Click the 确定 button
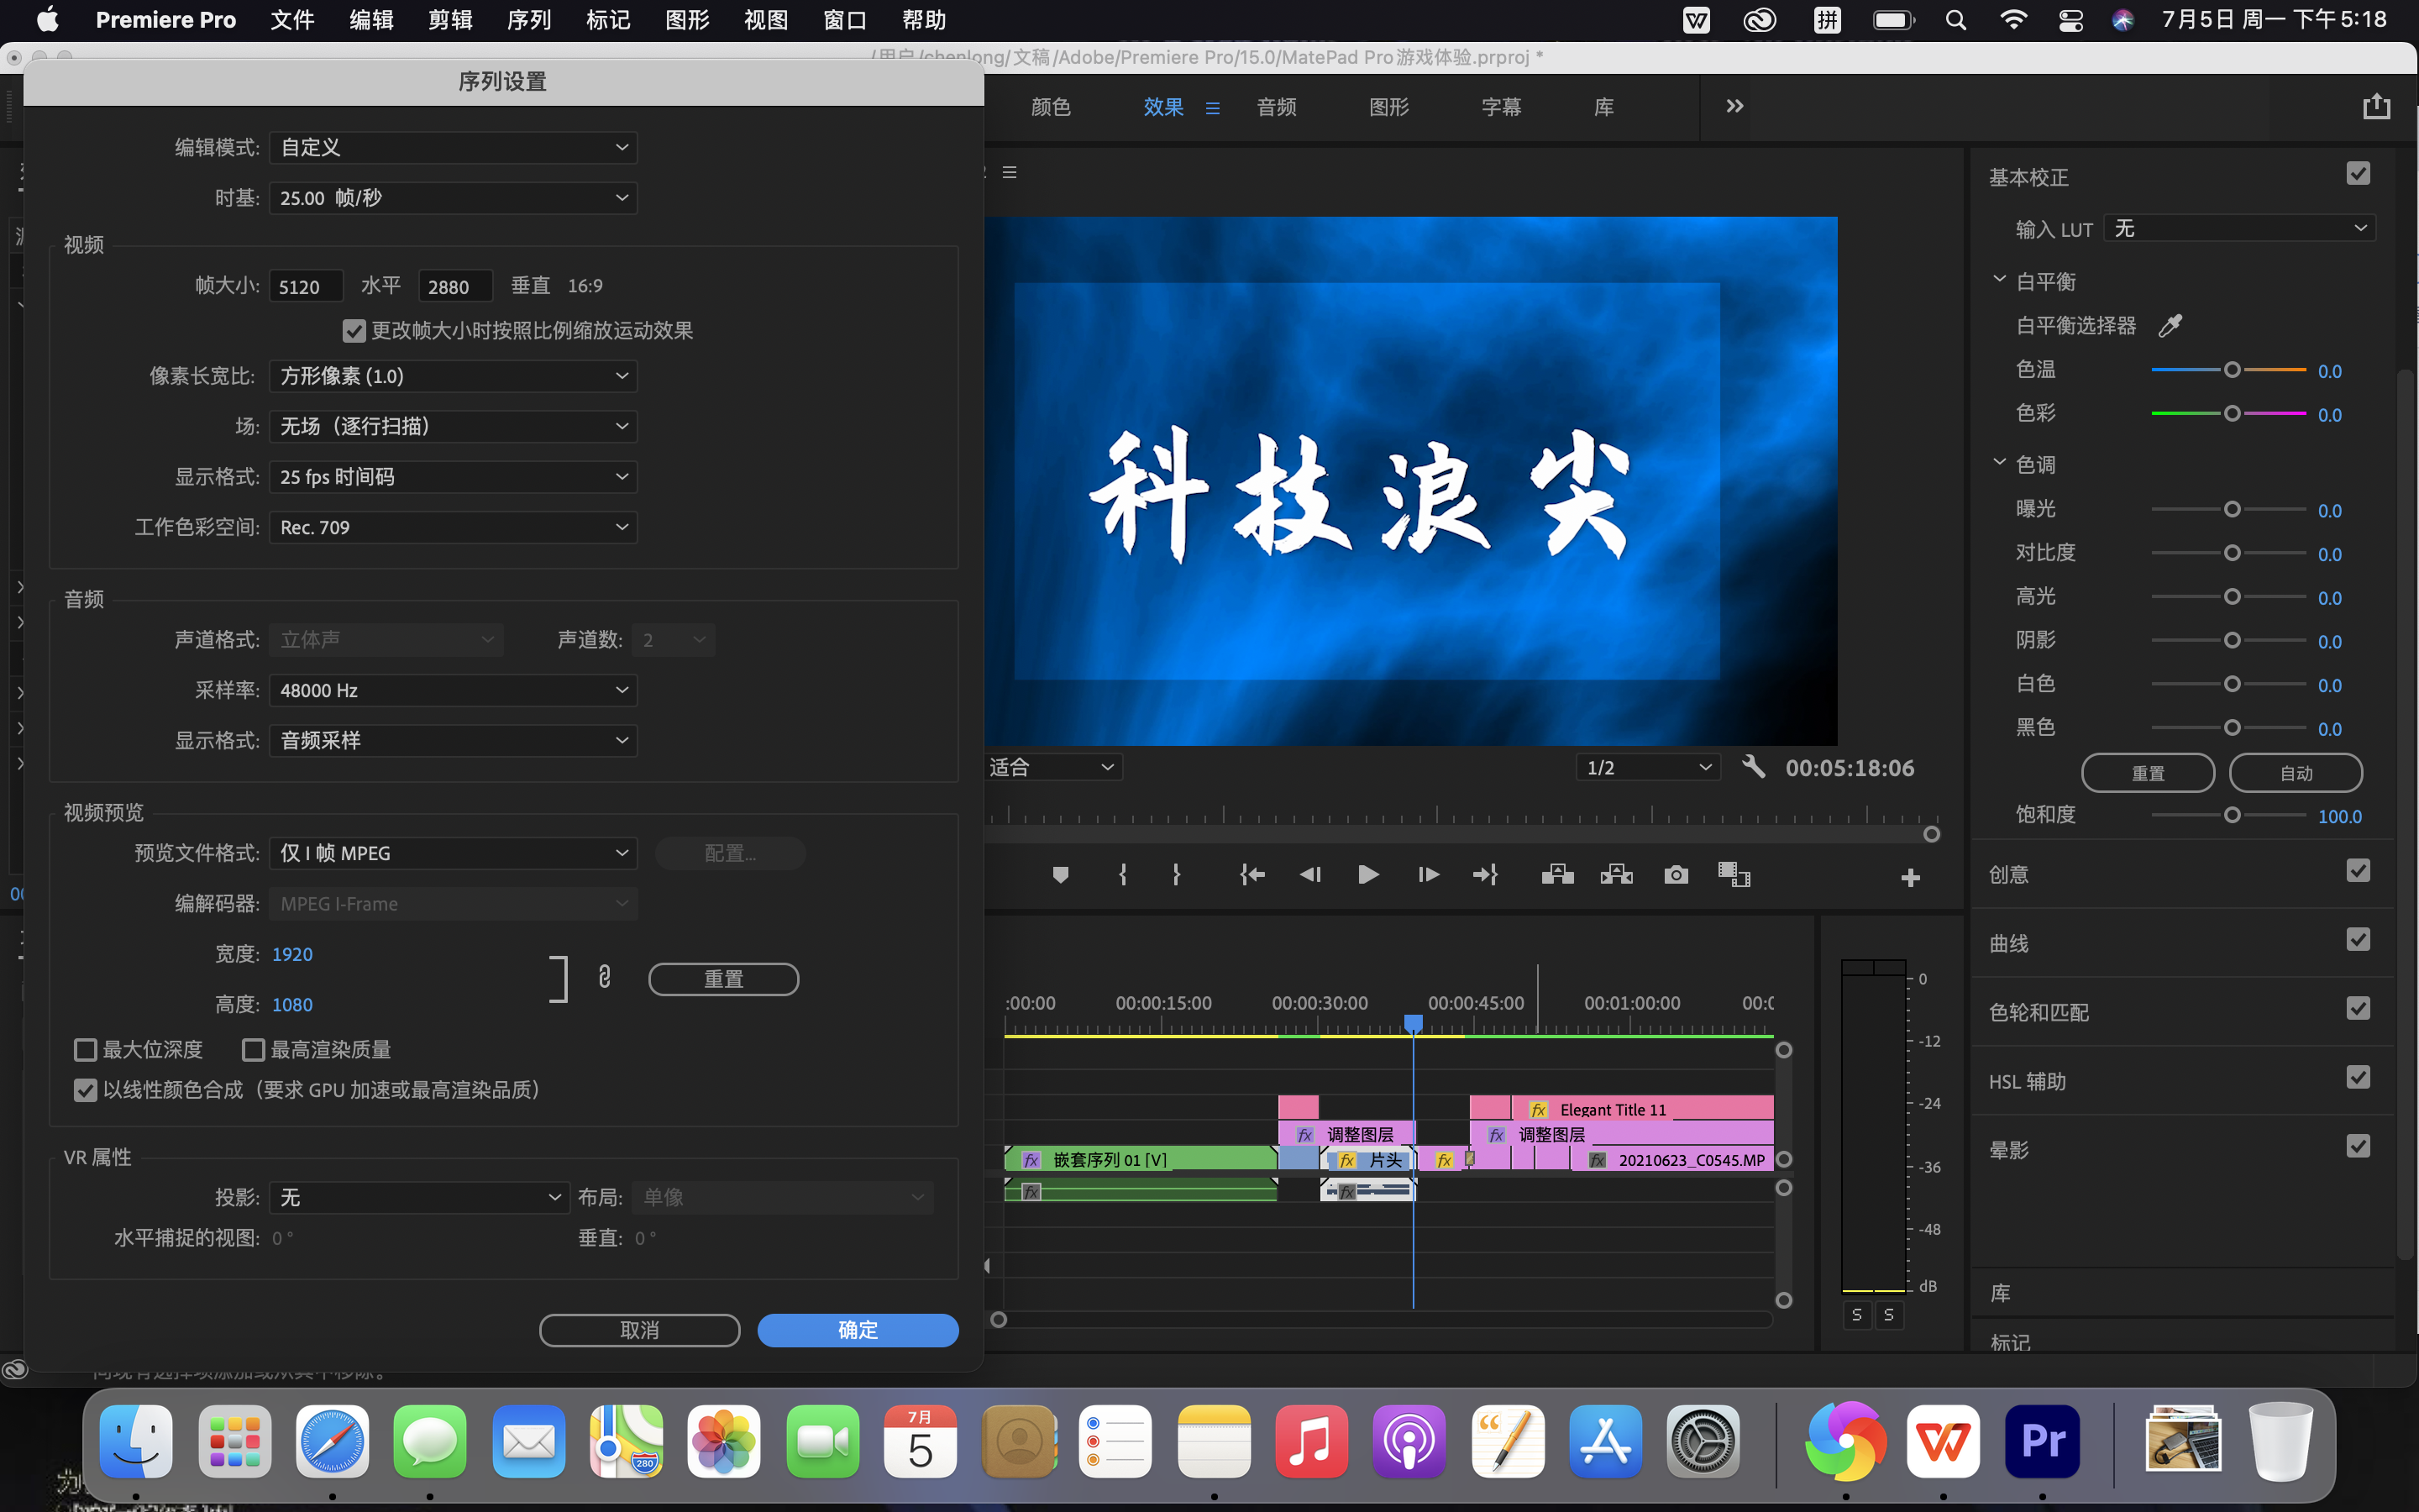This screenshot has width=2419, height=1512. [x=858, y=1330]
